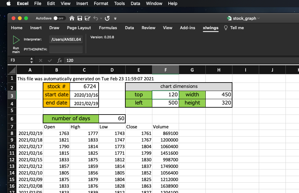Image resolution: width=299 pixels, height=193 pixels.
Task: Open the Customize Quick Access Toolbar dropdown
Action: pyautogui.click(x=115, y=19)
